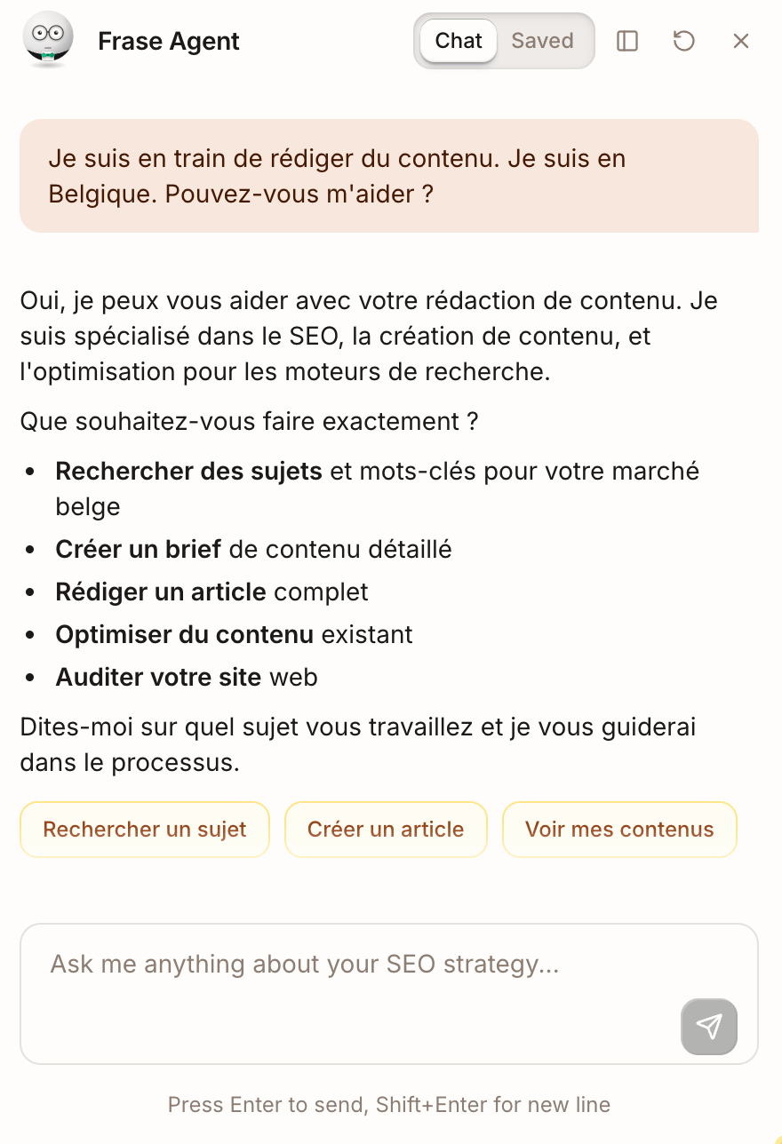Open 'Voir mes contenus'

pos(619,829)
